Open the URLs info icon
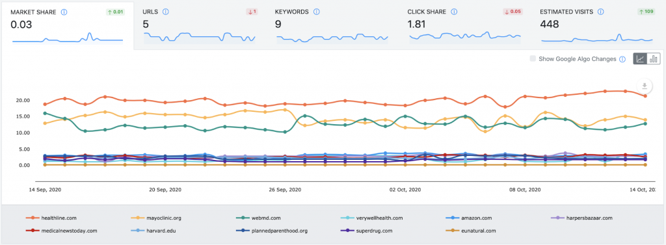Viewport: 666px width, 245px height. 166,12
